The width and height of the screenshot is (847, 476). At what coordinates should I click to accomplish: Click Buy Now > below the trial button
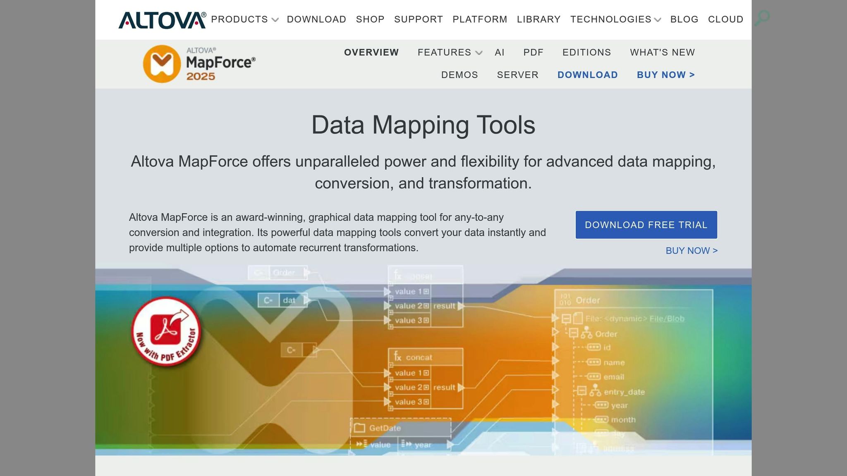[691, 251]
